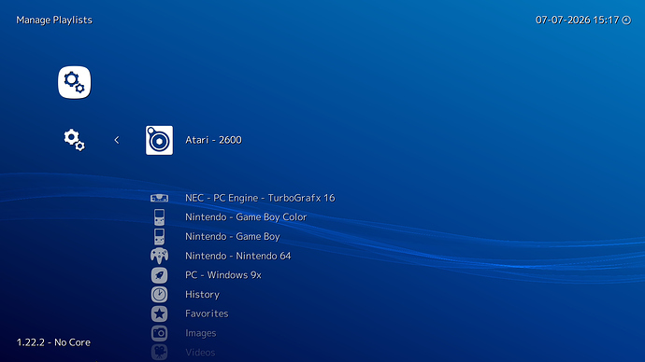The width and height of the screenshot is (645, 362).
Task: Select Nintendo - Game Boy playlist
Action: 233,236
